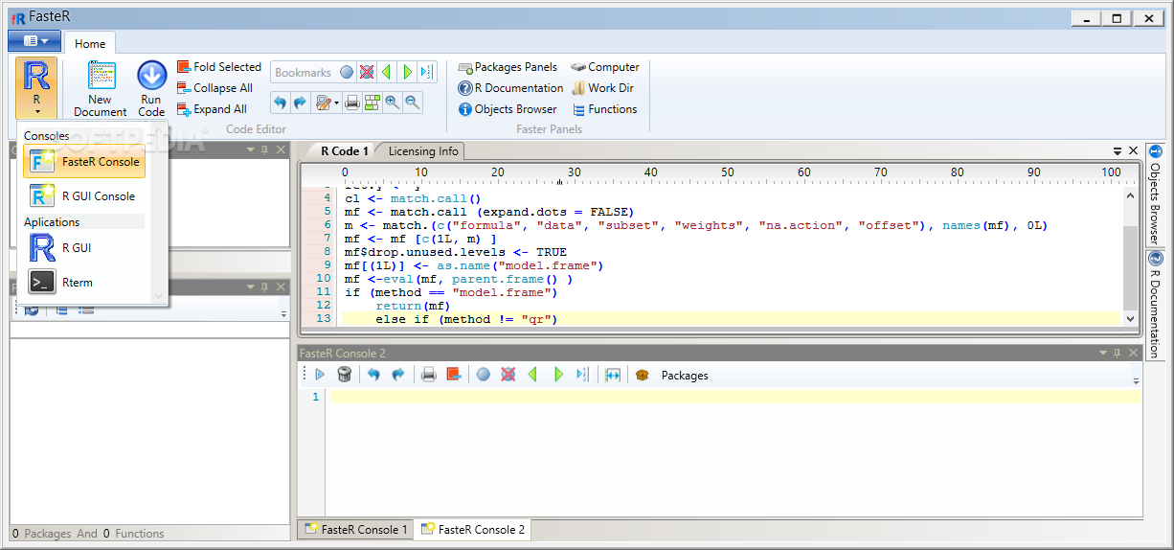Image resolution: width=1174 pixels, height=550 pixels.
Task: Close the active code editor document
Action: point(1134,151)
